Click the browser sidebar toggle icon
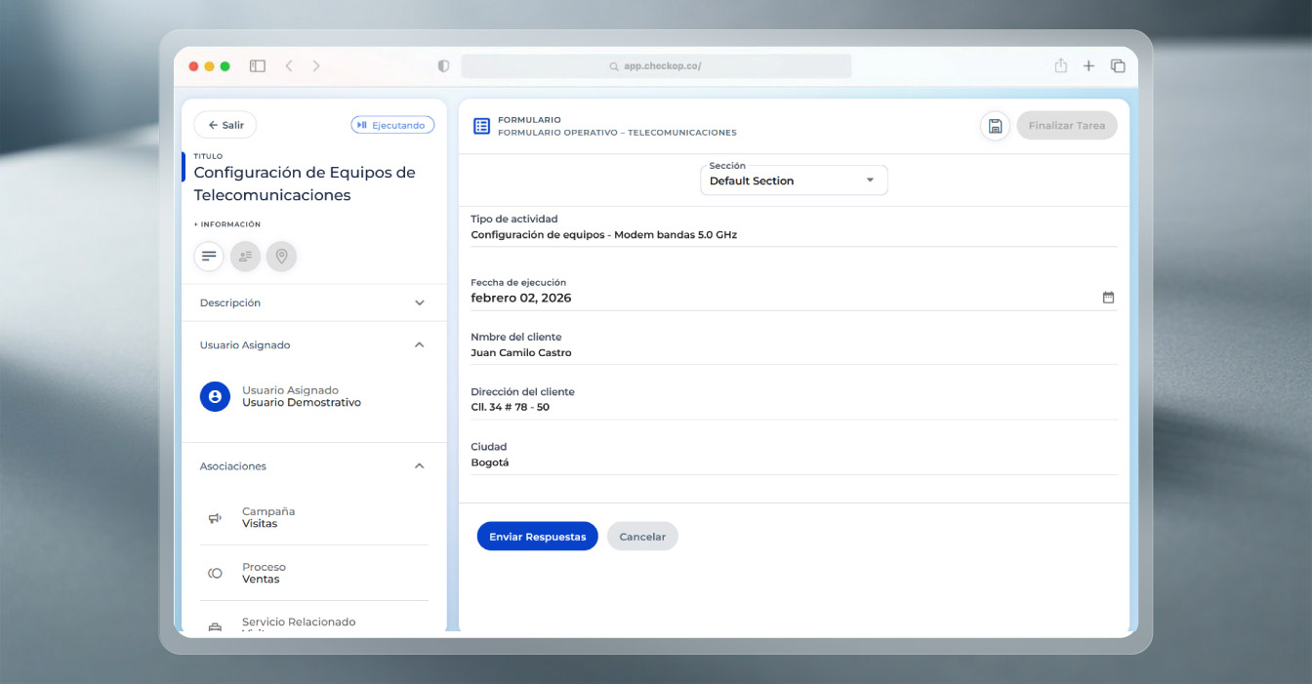This screenshot has width=1312, height=684. pyautogui.click(x=258, y=66)
